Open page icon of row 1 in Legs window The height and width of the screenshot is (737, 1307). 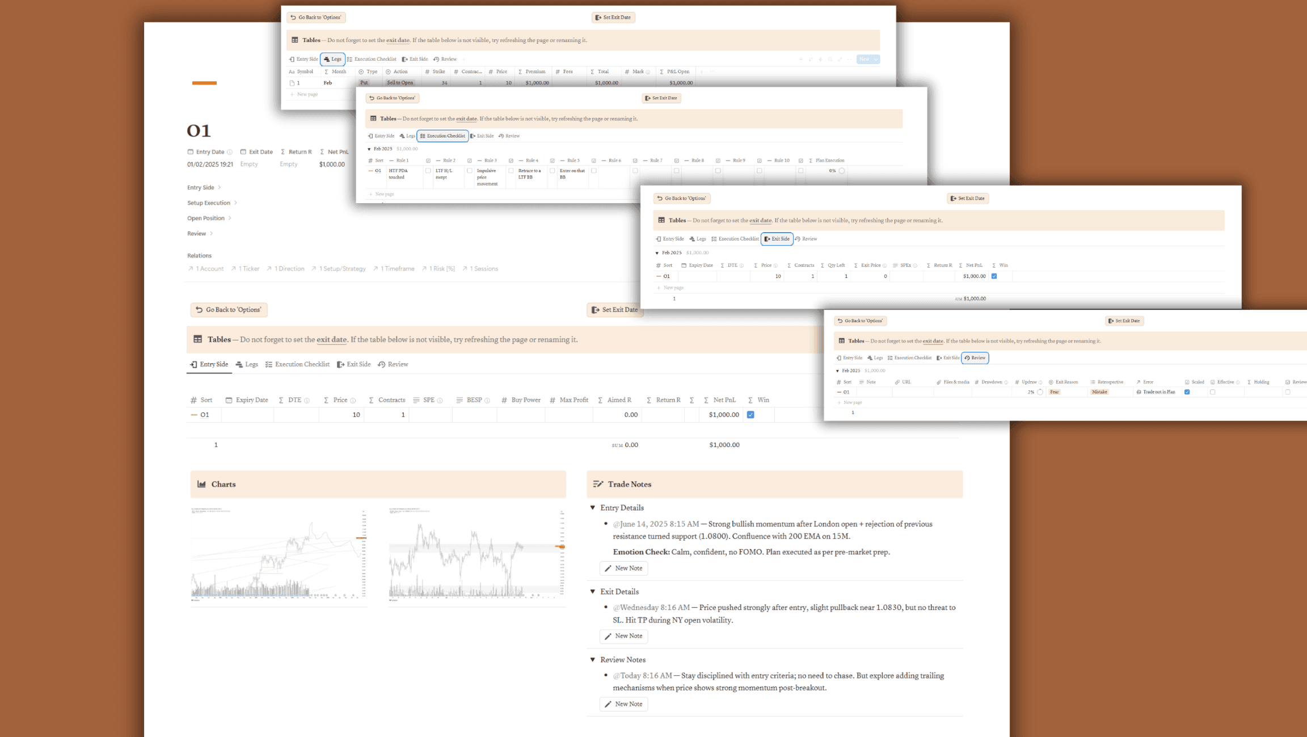pyautogui.click(x=292, y=83)
